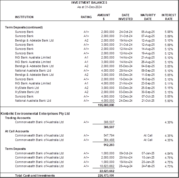Click the MATURITY DATE column header
The width and height of the screenshot is (179, 178).
(x=148, y=17)
